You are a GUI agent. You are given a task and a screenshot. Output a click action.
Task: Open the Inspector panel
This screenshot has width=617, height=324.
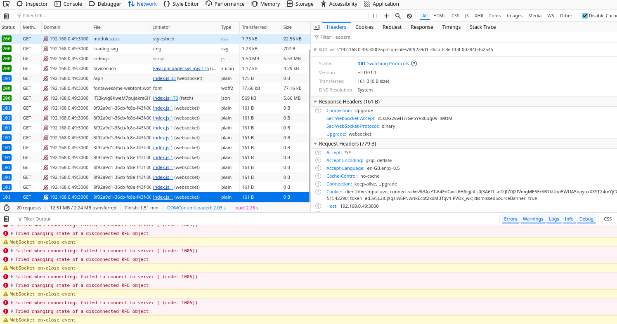[32, 4]
